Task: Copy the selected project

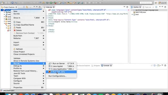Action: (x=28, y=22)
